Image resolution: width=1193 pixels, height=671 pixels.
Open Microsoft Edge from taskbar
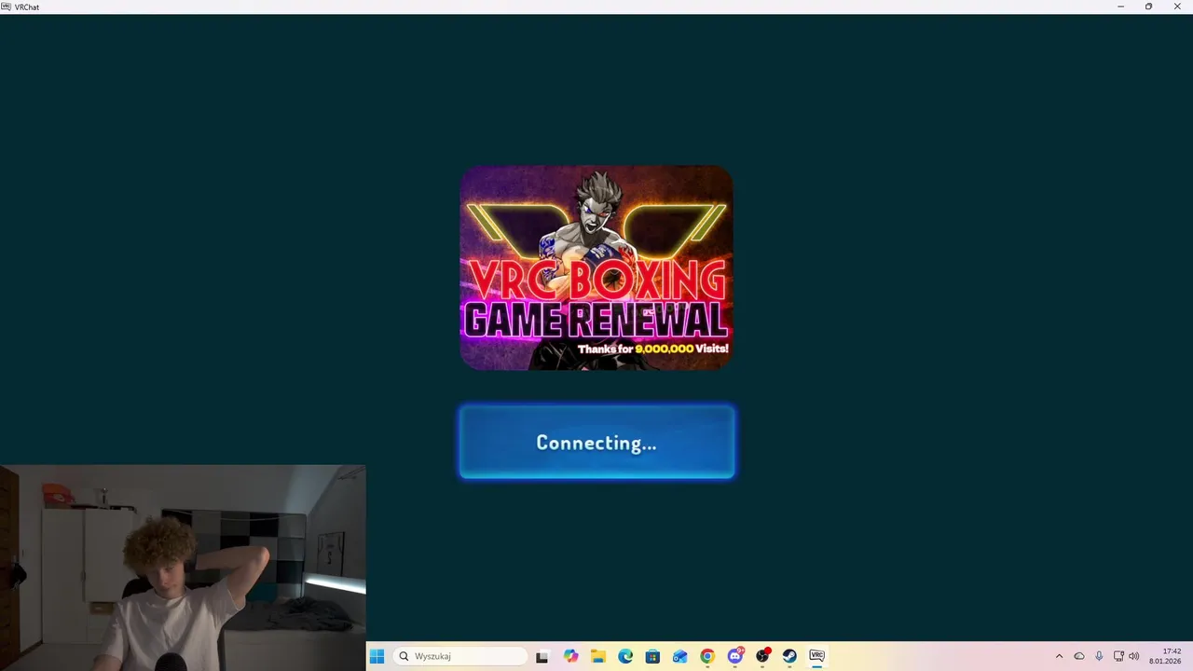point(625,656)
